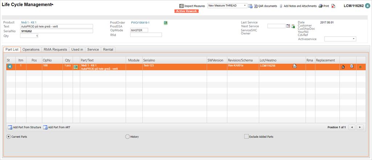Click the Rfid input field

[146, 35]
